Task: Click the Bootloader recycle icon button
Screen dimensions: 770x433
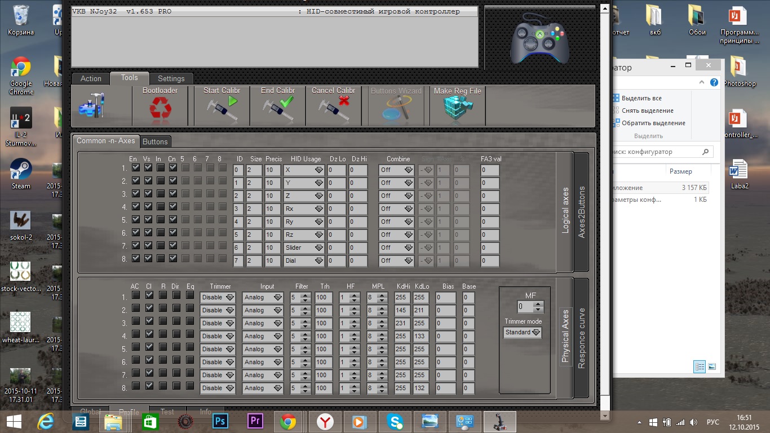Action: point(160,105)
